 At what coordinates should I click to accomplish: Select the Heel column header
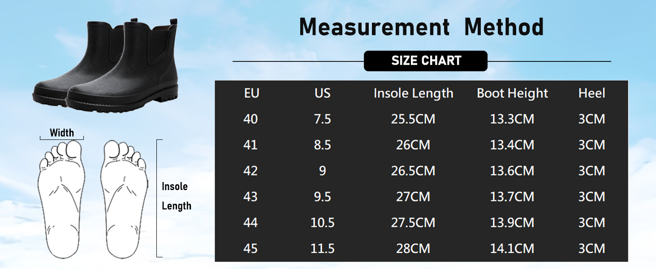tap(592, 93)
